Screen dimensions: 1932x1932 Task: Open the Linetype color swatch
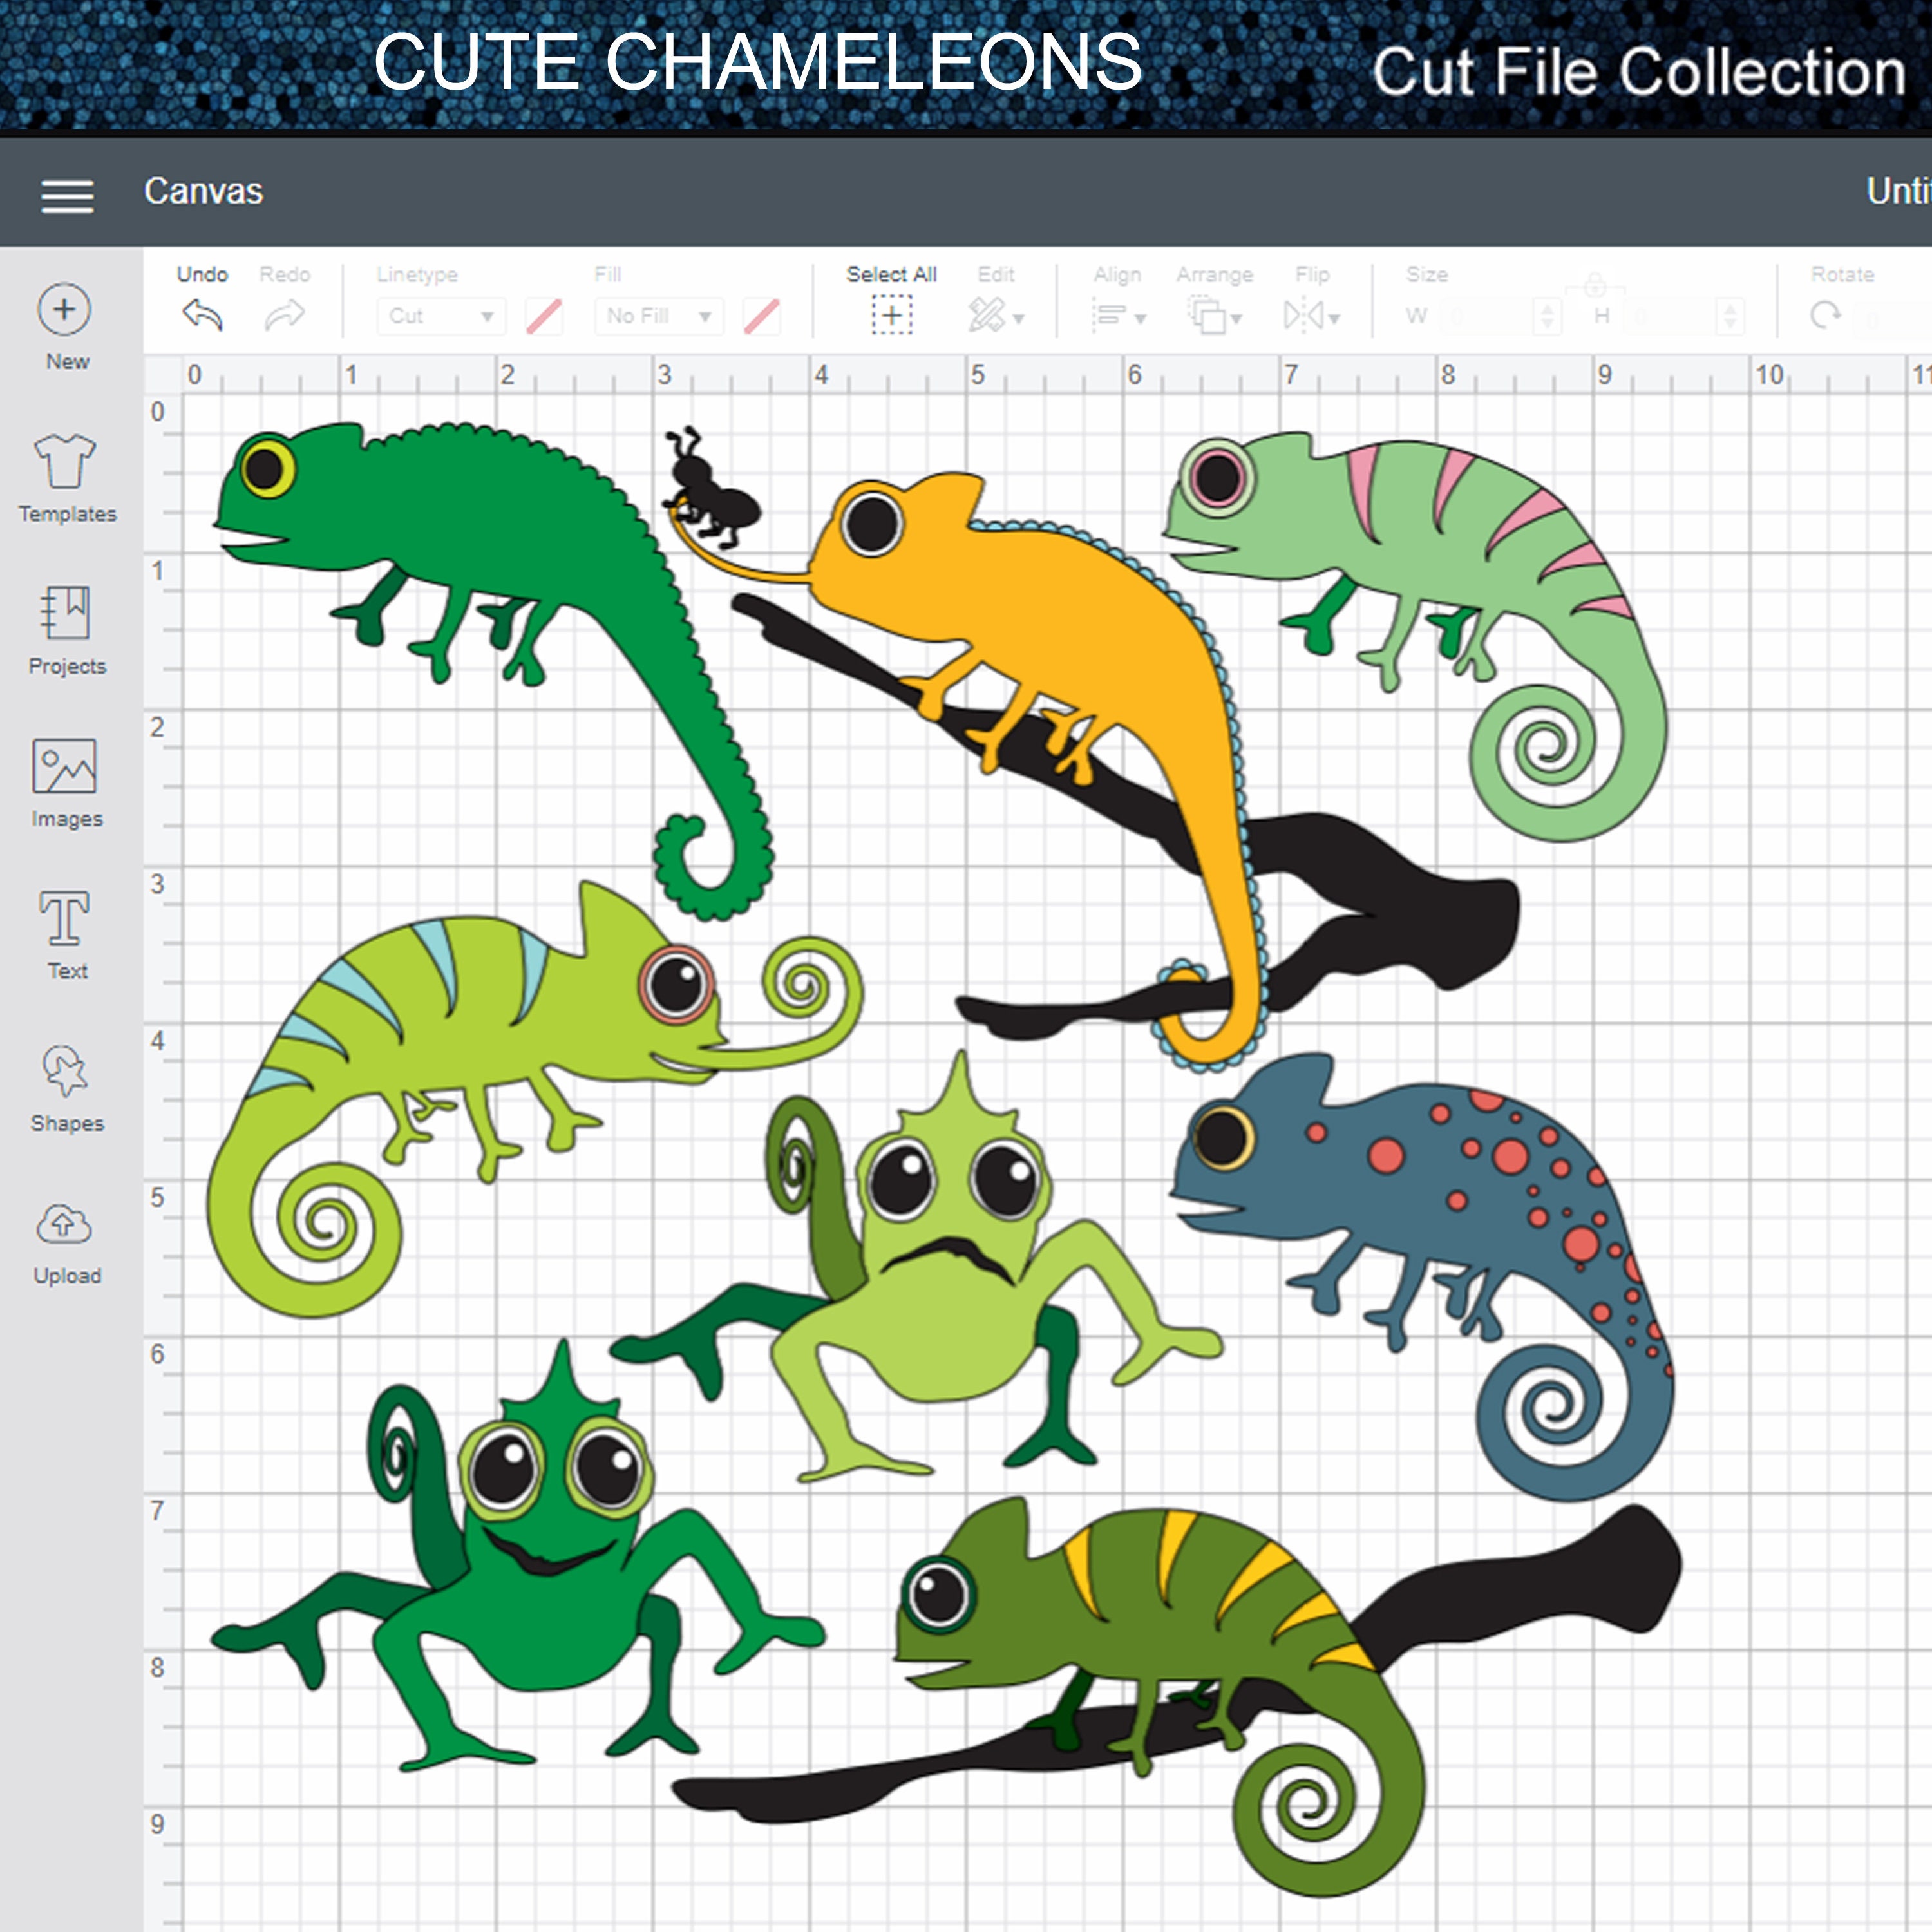[x=544, y=315]
